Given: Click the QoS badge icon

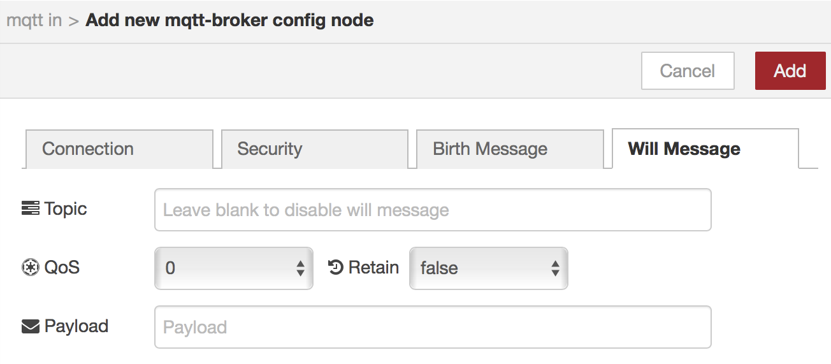Looking at the screenshot, I should [30, 267].
